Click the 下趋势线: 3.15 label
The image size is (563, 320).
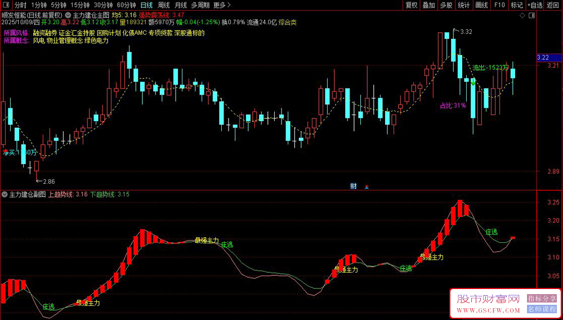pos(110,194)
